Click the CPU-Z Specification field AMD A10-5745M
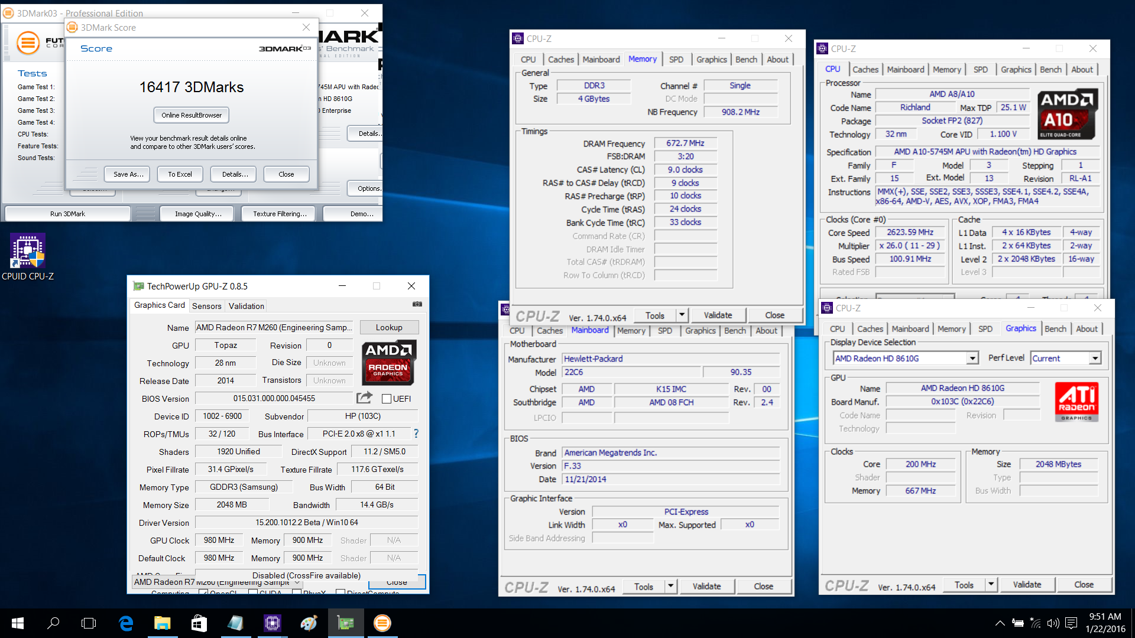Viewport: 1135px width, 638px height. click(987, 152)
